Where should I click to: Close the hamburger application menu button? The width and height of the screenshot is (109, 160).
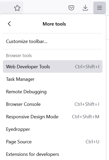click(x=100, y=8)
